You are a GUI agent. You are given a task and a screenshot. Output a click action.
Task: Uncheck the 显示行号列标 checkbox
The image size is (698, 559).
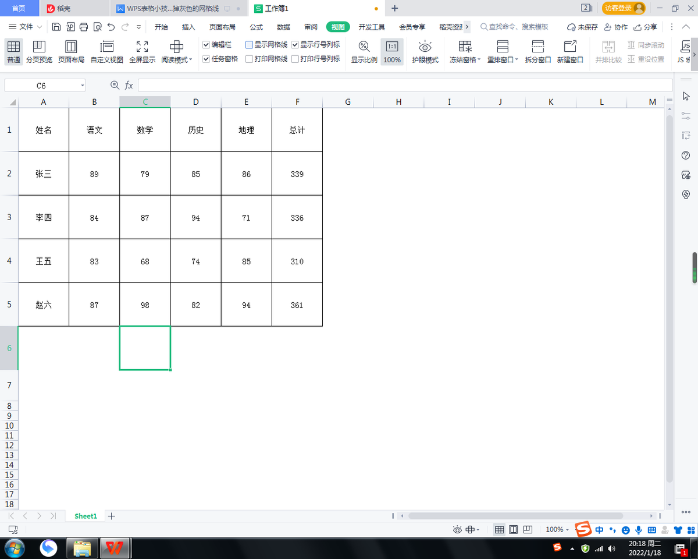click(295, 44)
